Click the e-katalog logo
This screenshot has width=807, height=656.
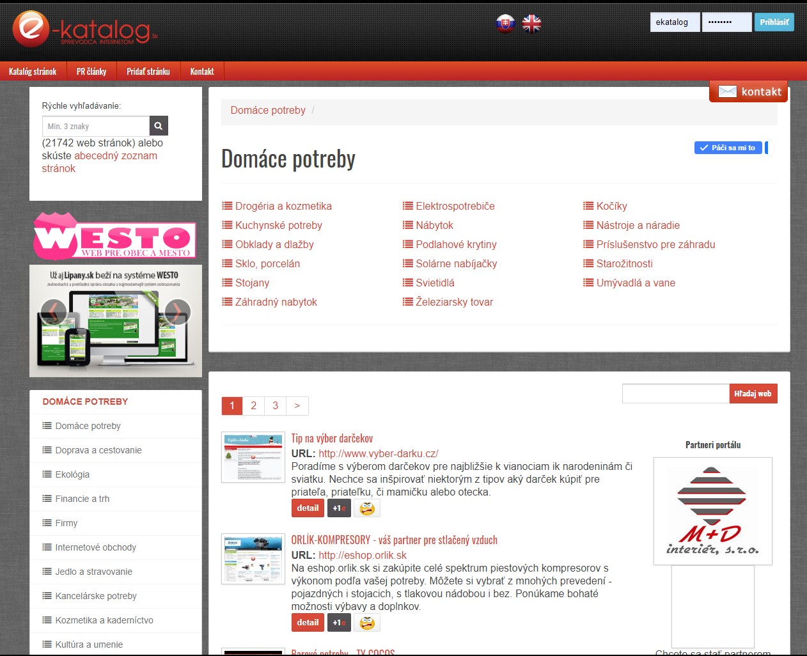pyautogui.click(x=84, y=29)
